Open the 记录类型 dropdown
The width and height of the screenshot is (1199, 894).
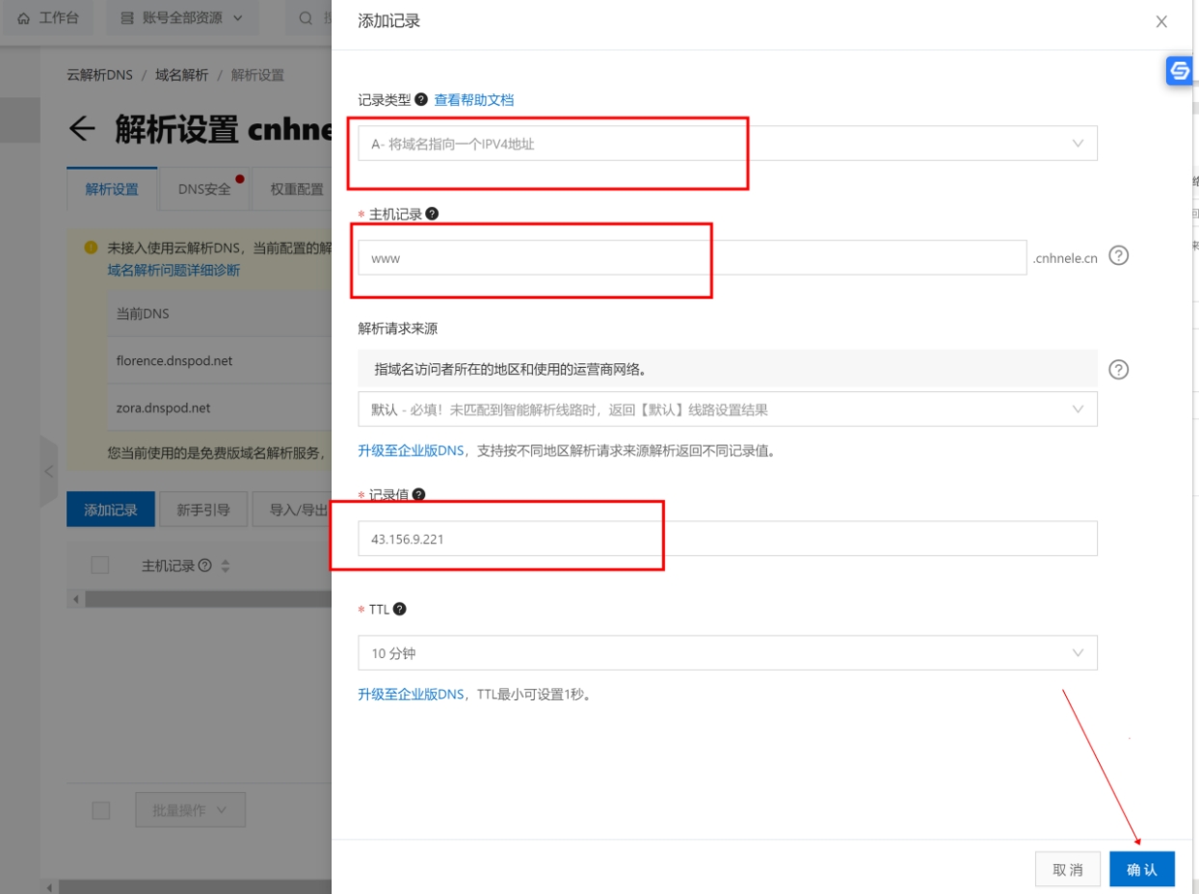click(728, 144)
